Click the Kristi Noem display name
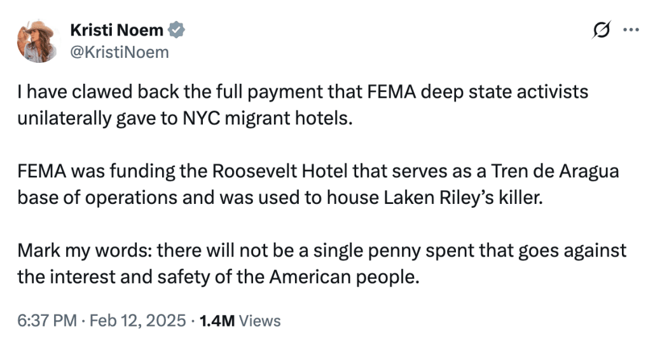Image resolution: width=655 pixels, height=345 pixels. tap(117, 29)
